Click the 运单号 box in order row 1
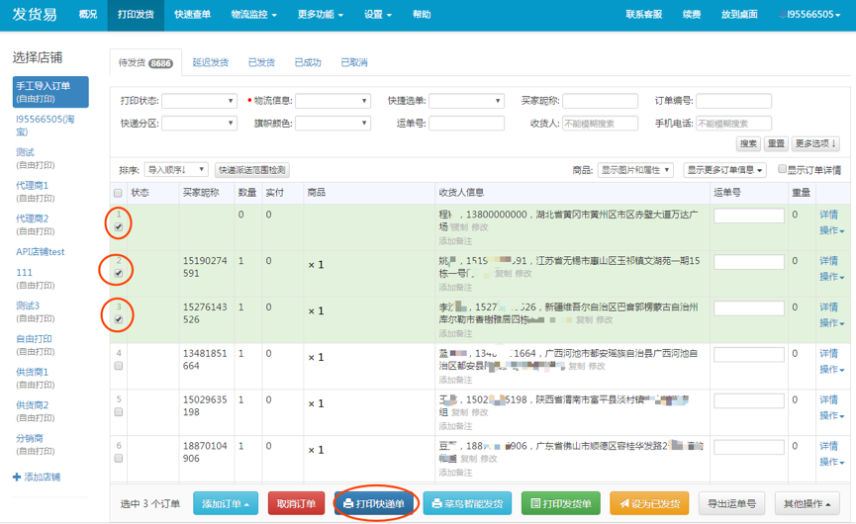This screenshot has height=524, width=856. pos(749,216)
